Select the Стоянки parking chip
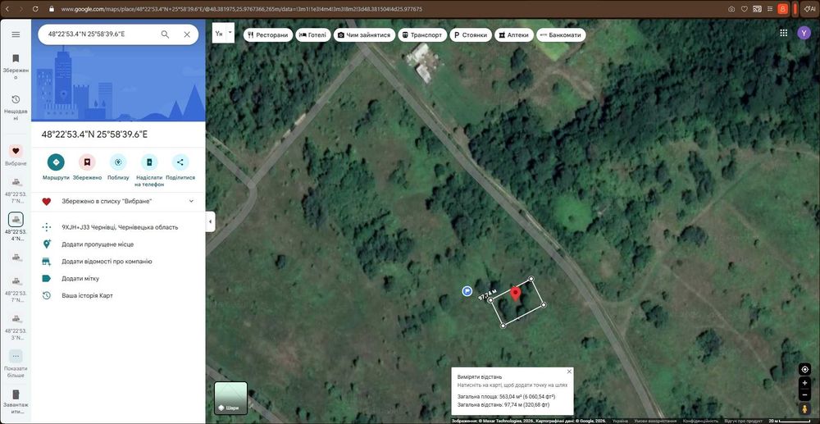Screen dimensions: 820x424 [x=471, y=35]
